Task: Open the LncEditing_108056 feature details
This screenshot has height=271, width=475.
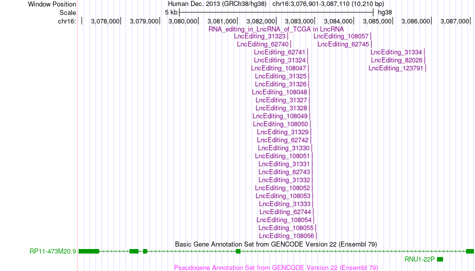Action: [x=286, y=236]
